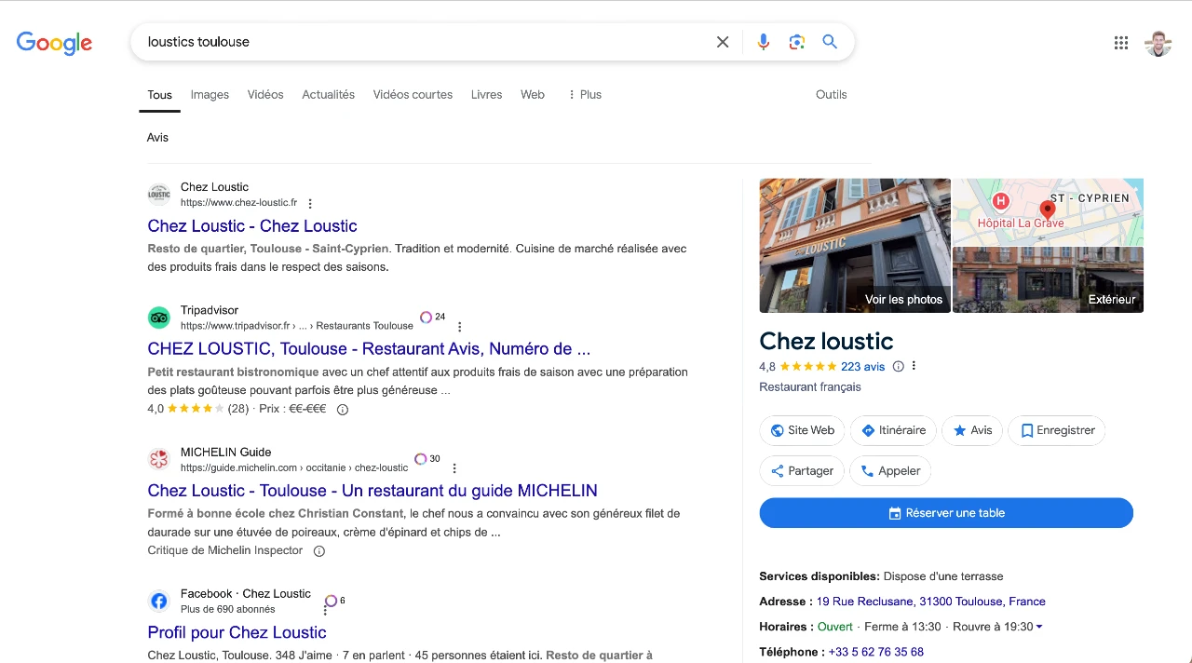The width and height of the screenshot is (1192, 663).
Task: Click the Enregistrer bookmark button
Action: 1057,430
